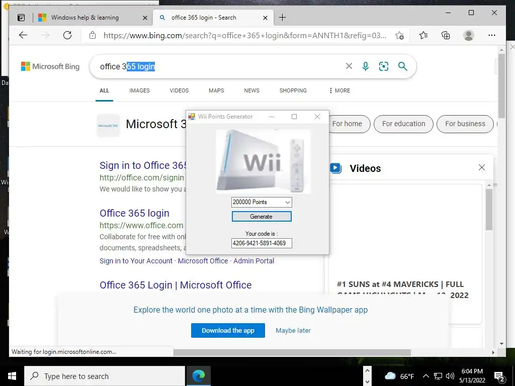Close the Videos side panel
The height and width of the screenshot is (386, 515).
[481, 167]
